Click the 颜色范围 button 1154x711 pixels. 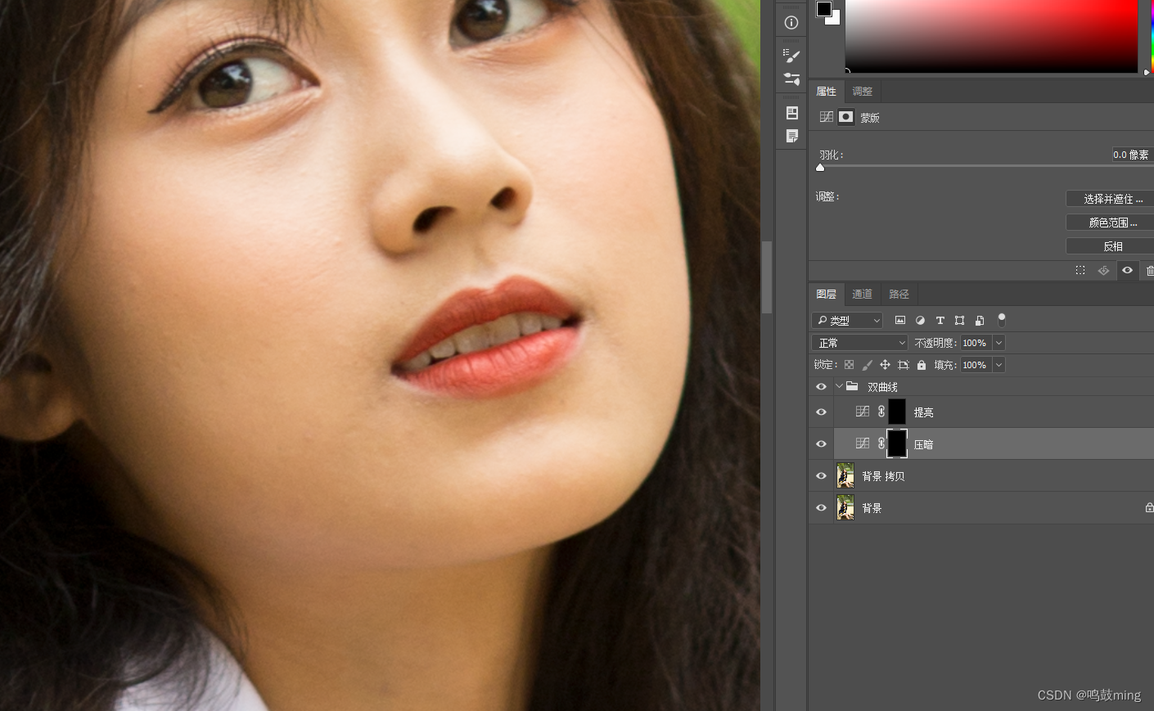click(1110, 223)
